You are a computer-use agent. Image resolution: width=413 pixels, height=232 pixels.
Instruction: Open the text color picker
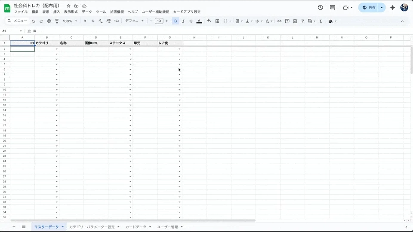click(x=199, y=21)
